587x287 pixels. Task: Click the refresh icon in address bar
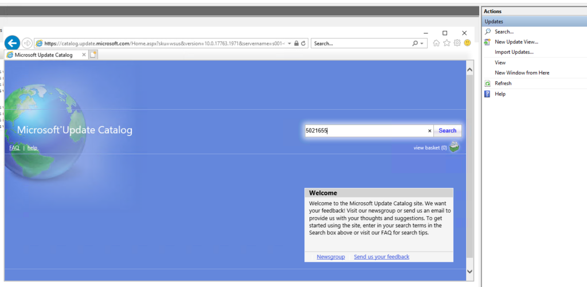point(303,43)
